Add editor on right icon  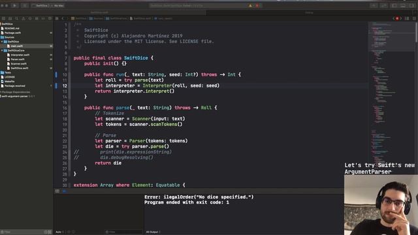tap(414, 18)
